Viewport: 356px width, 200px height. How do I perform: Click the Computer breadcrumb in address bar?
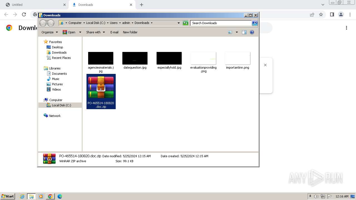click(75, 23)
